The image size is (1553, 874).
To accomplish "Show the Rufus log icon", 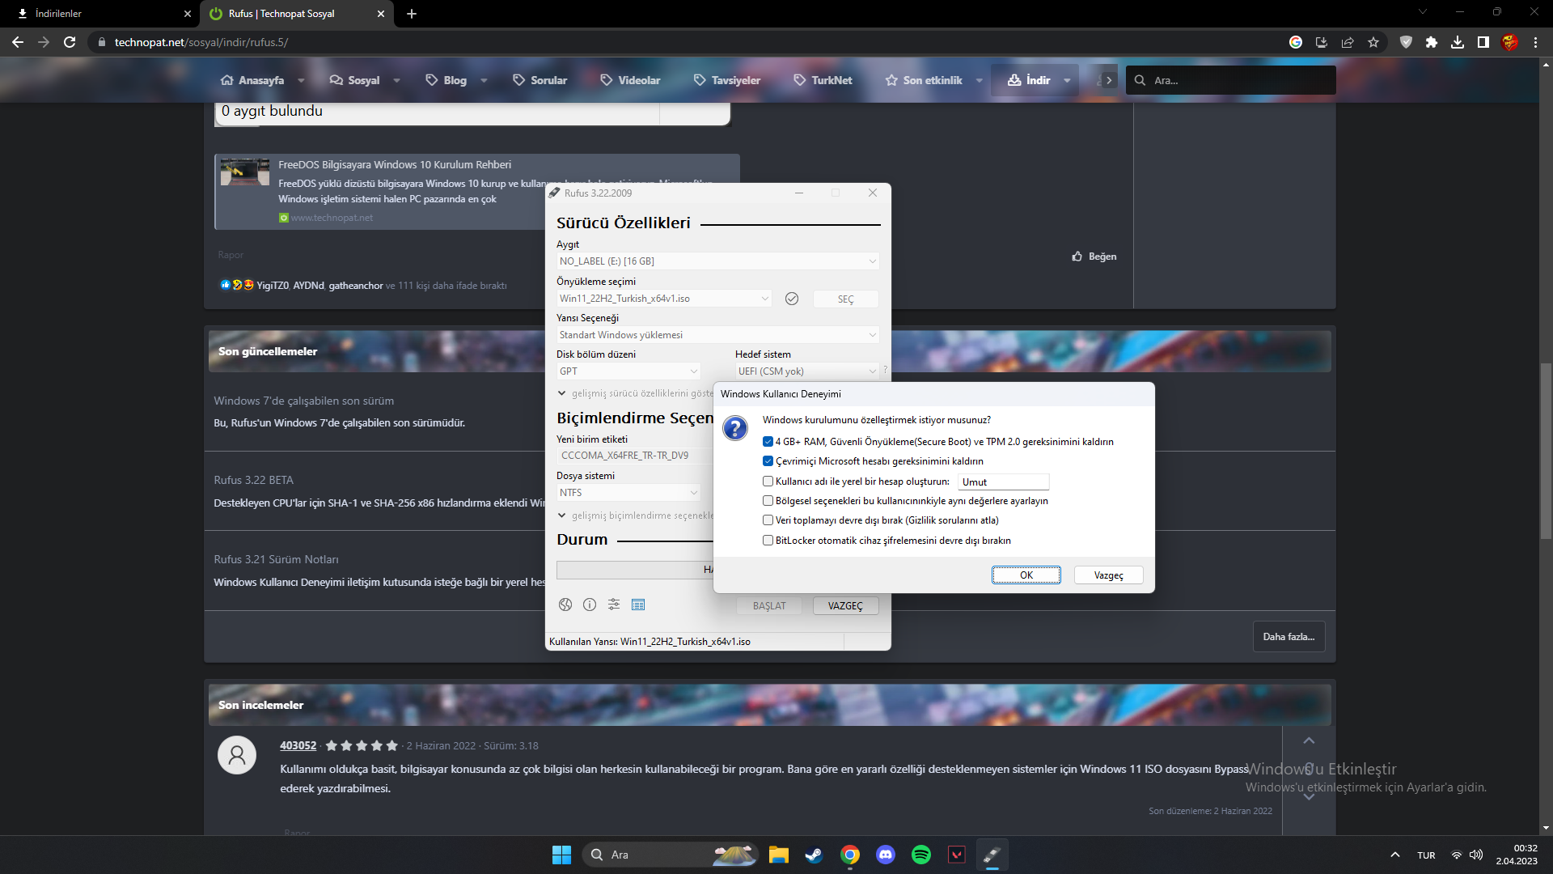I will [x=638, y=605].
